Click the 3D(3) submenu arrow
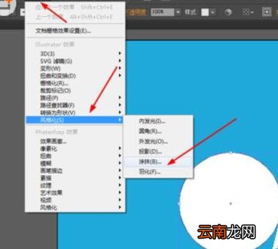The width and height of the screenshot is (278, 249). 120,53
